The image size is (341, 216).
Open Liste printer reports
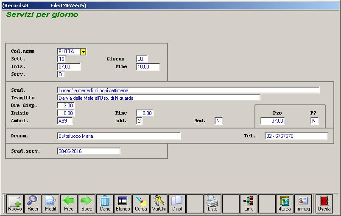tap(212, 204)
